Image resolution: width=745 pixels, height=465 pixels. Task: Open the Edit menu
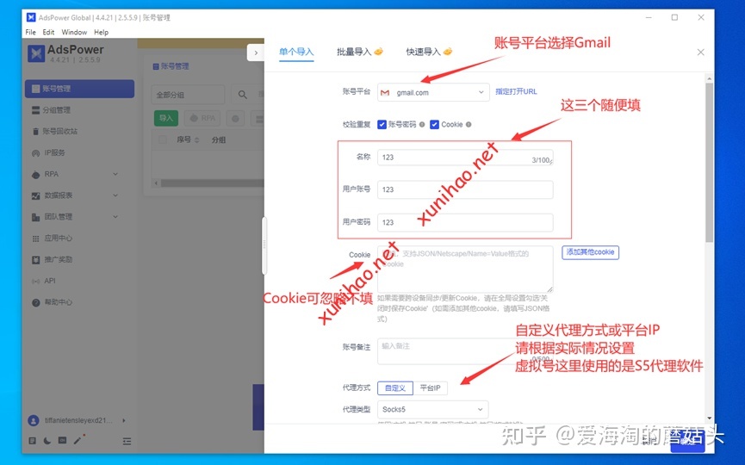(48, 32)
